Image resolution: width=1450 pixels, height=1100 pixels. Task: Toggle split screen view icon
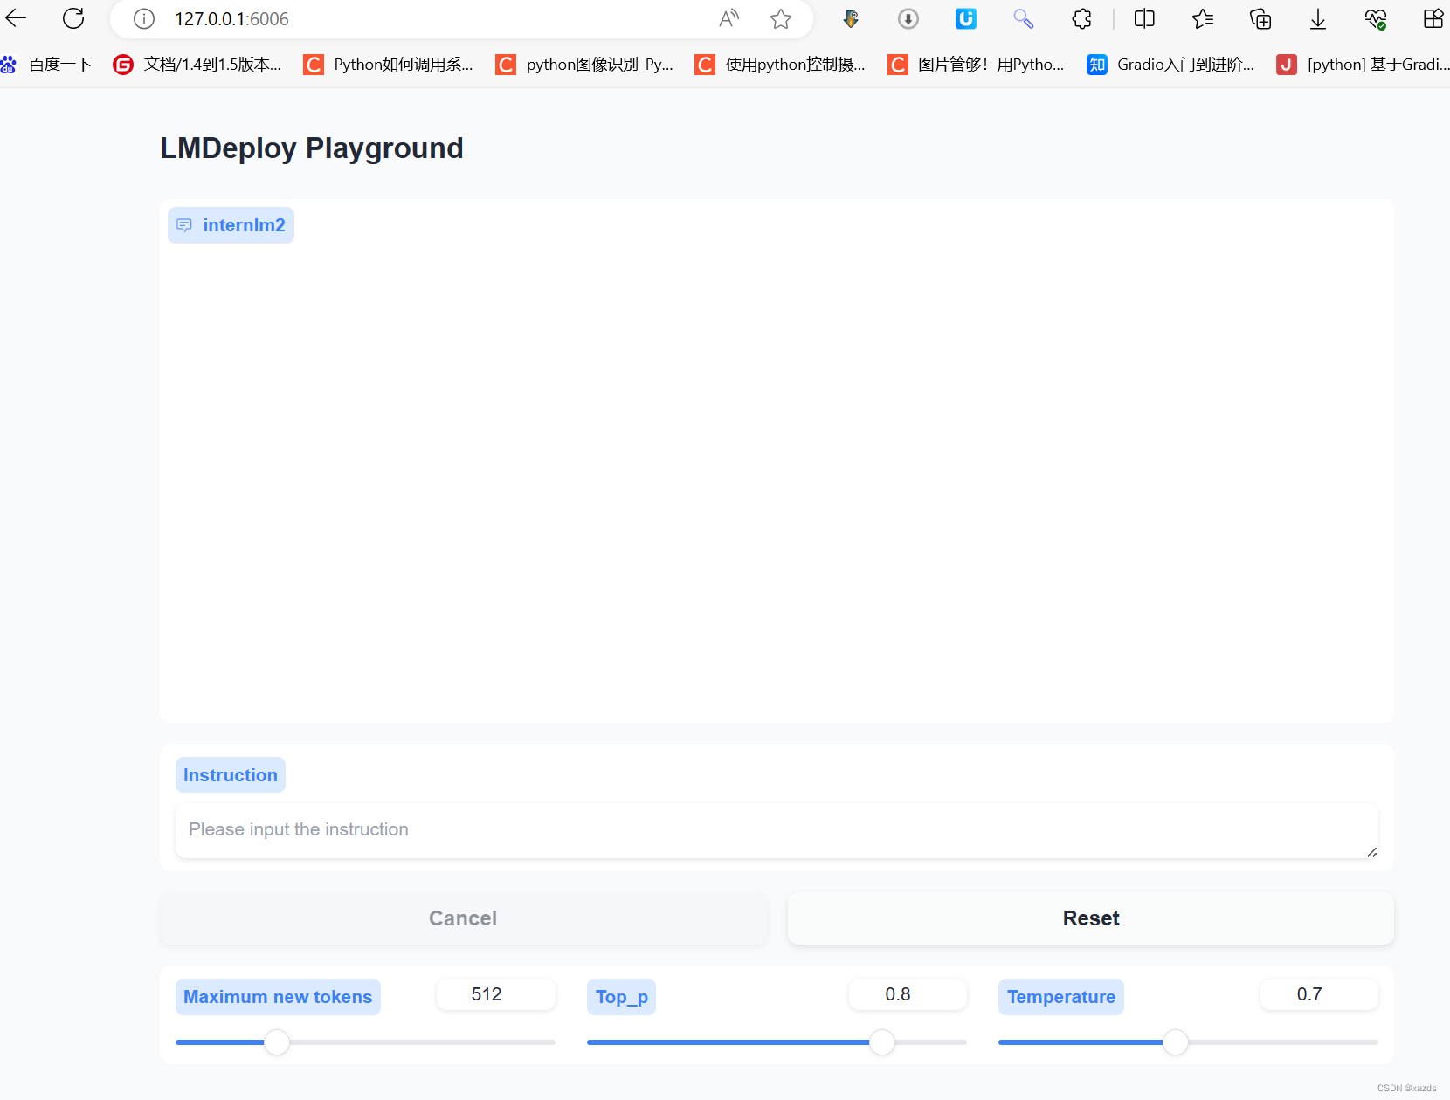pyautogui.click(x=1144, y=19)
